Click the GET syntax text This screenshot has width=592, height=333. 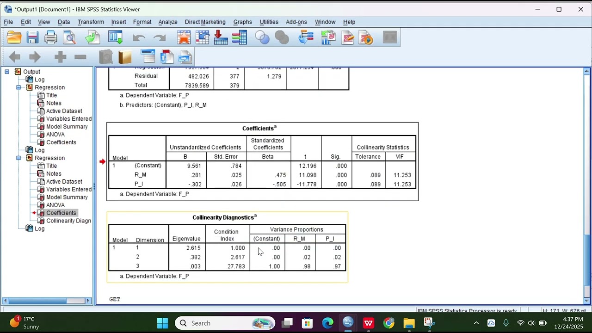(115, 299)
